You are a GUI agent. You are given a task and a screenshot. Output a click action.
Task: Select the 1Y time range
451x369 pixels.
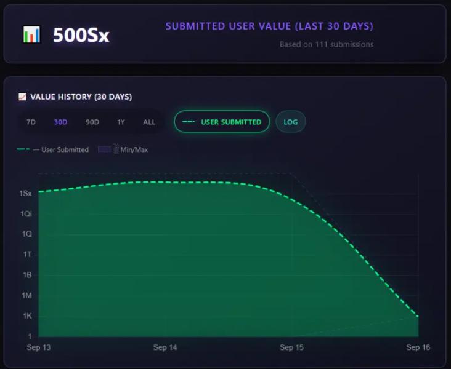pyautogui.click(x=121, y=122)
